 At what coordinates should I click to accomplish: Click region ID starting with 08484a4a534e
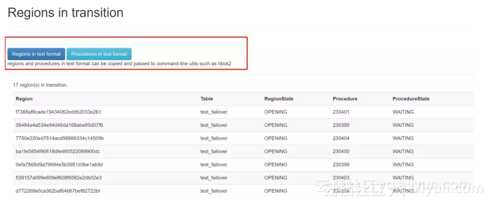59,125
